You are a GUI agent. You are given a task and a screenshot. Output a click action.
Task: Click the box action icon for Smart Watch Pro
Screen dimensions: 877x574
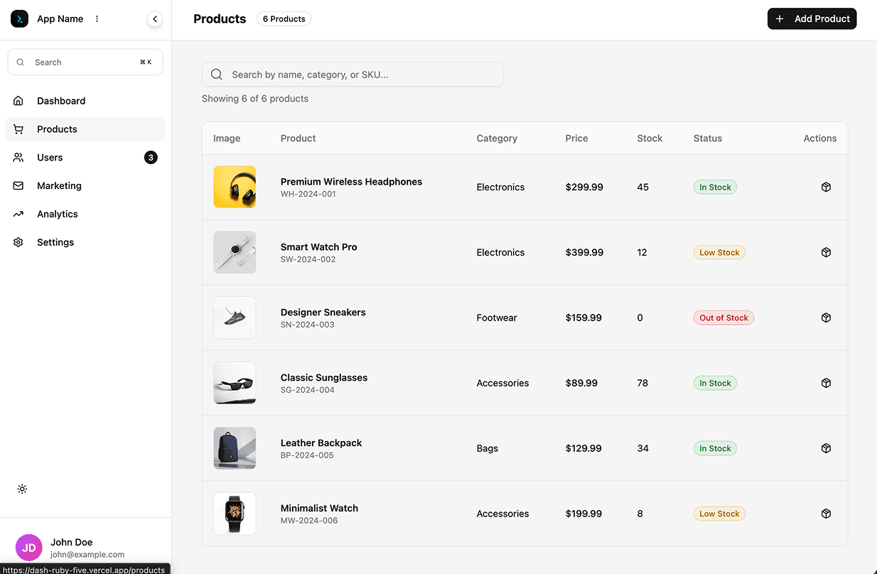click(x=826, y=253)
